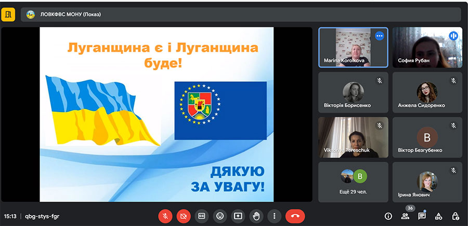Leave the call with the red hang-up button
468x226 pixels.
tap(295, 216)
